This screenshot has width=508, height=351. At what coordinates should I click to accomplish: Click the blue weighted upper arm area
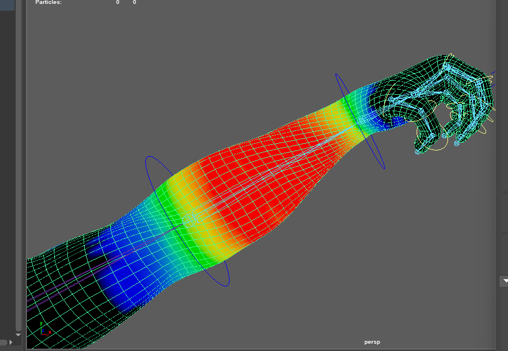coord(112,270)
